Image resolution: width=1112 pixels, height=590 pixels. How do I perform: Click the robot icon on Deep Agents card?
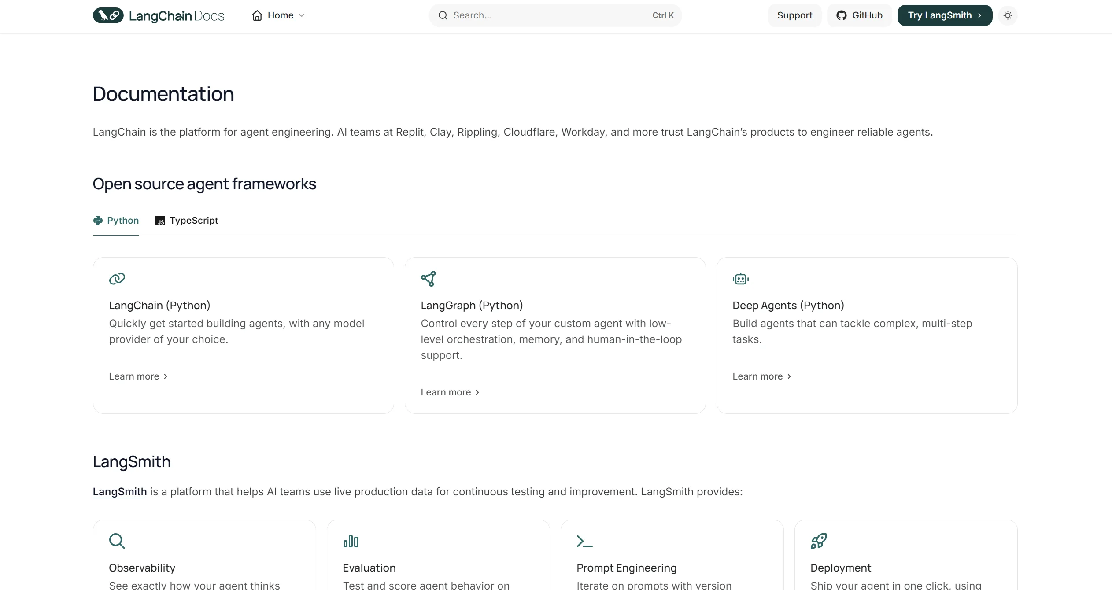pos(740,278)
